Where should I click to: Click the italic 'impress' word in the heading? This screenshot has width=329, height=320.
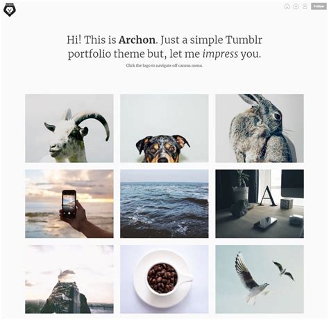(x=220, y=54)
